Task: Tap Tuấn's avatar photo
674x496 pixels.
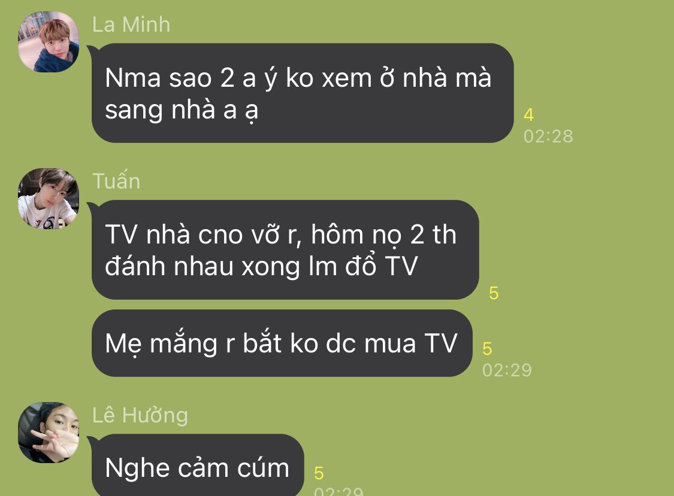Action: pos(49,199)
